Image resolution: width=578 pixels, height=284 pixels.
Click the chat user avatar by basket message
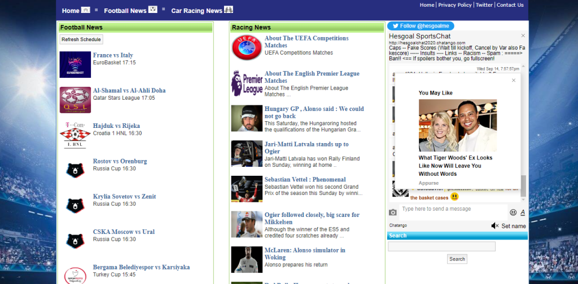click(x=400, y=189)
